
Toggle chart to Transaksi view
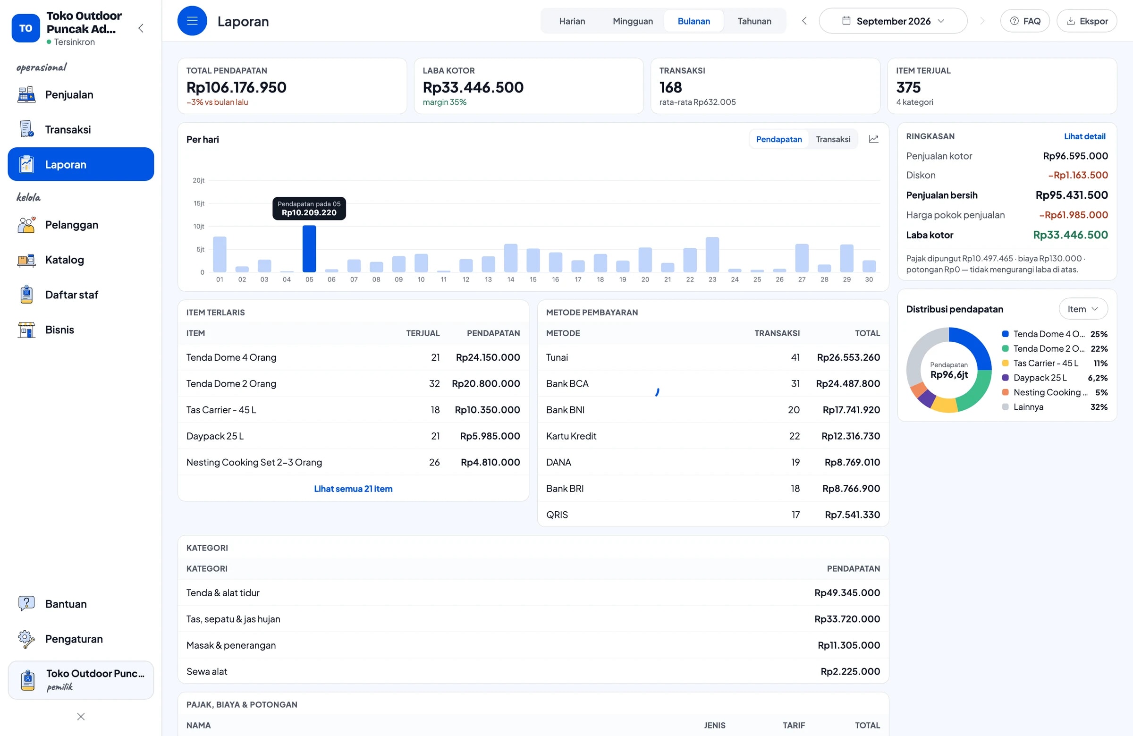833,139
